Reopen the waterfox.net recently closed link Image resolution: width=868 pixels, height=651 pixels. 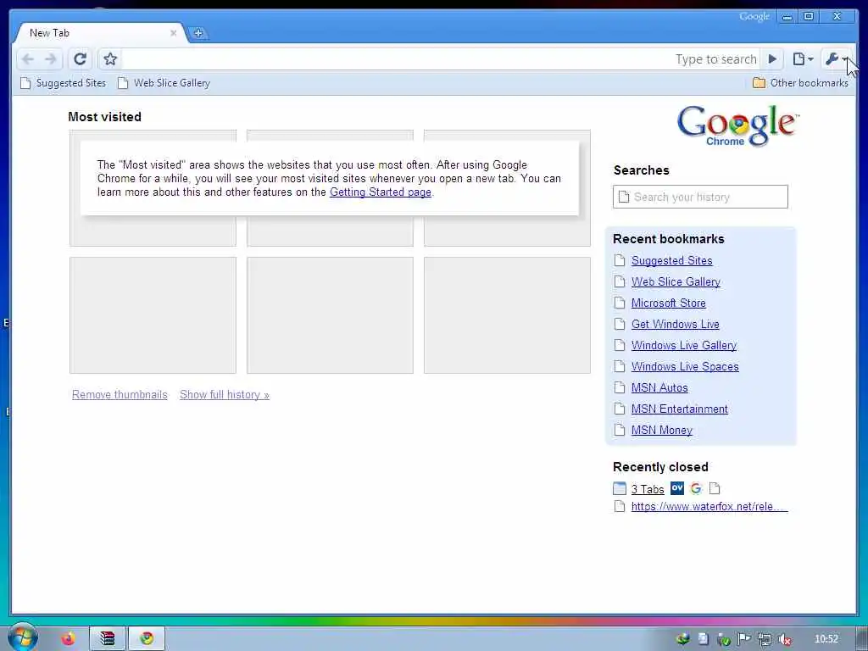coord(709,507)
